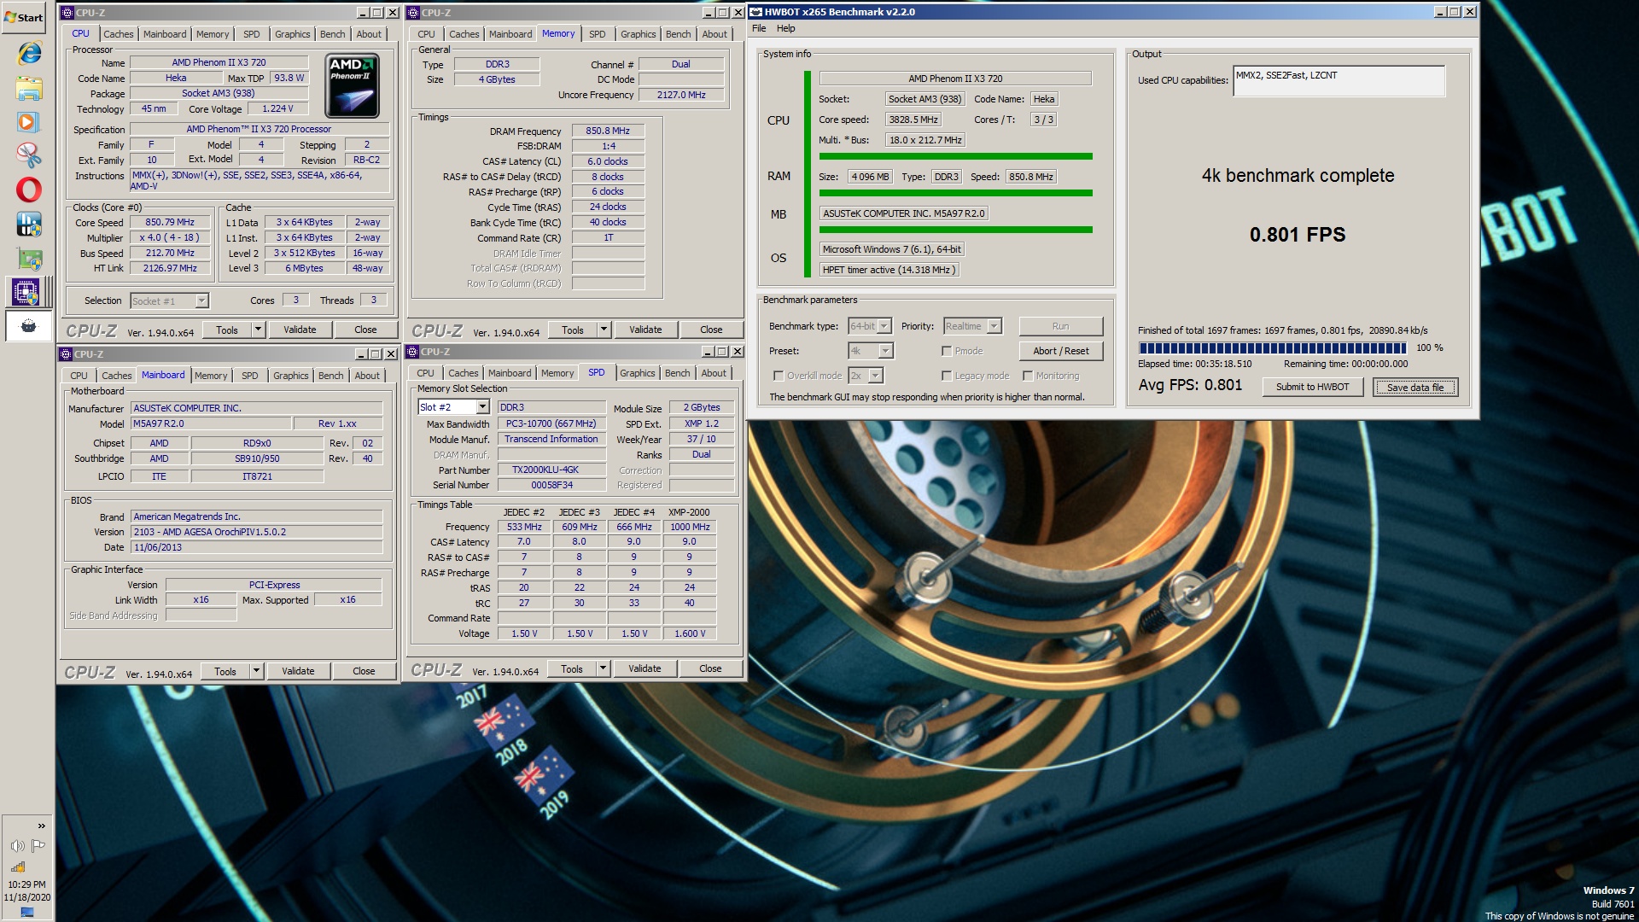The width and height of the screenshot is (1639, 922).
Task: Click the benchmark progress bar at 100 %
Action: tap(1272, 347)
